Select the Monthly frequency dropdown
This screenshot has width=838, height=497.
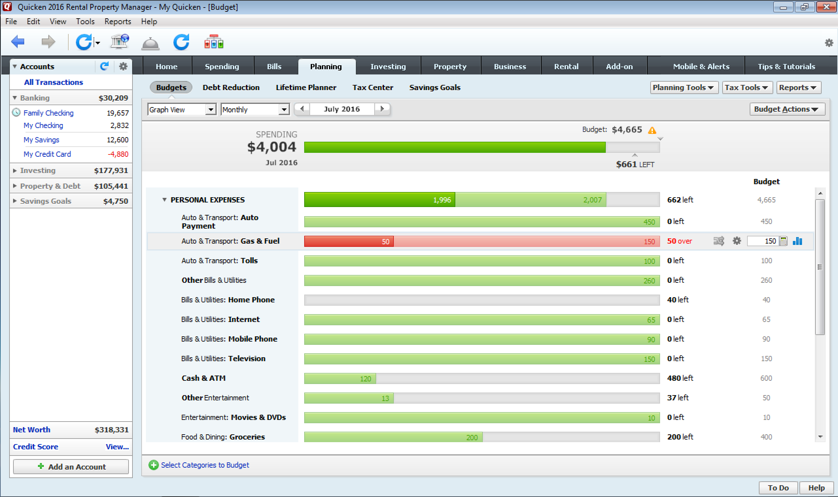[x=252, y=109]
